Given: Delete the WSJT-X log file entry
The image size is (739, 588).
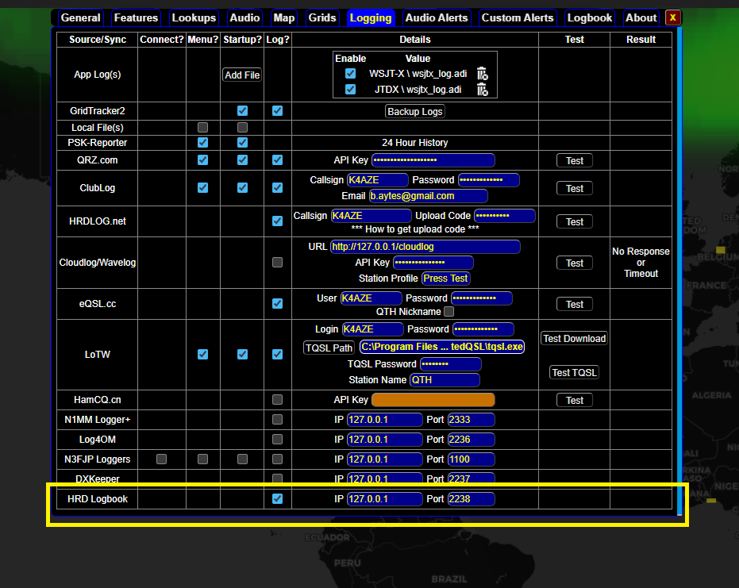Looking at the screenshot, I should pyautogui.click(x=482, y=74).
